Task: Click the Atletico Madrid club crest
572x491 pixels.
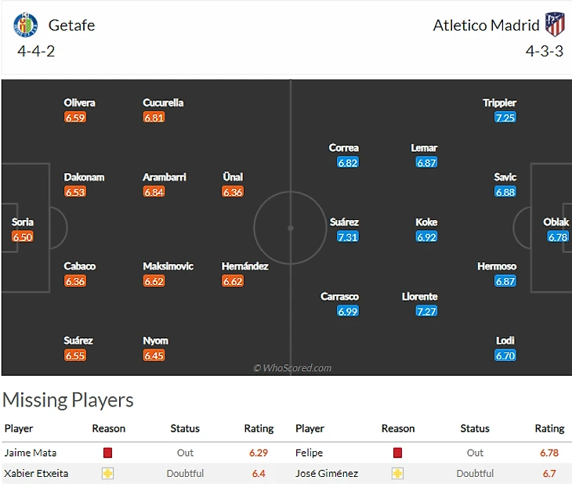Action: [555, 24]
